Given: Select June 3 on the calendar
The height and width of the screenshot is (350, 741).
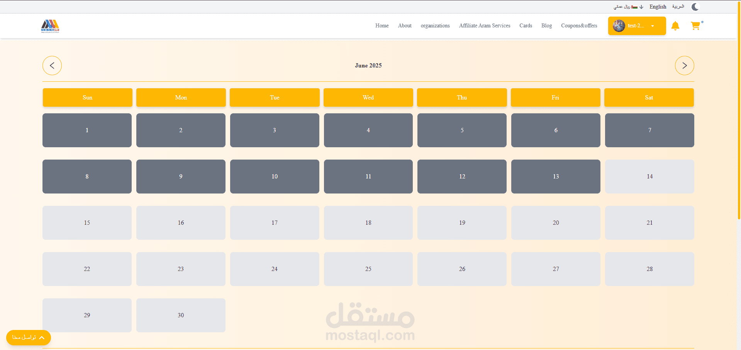Looking at the screenshot, I should [x=275, y=130].
